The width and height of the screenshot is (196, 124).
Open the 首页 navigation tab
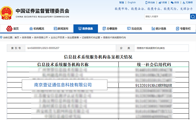(x=12, y=29)
